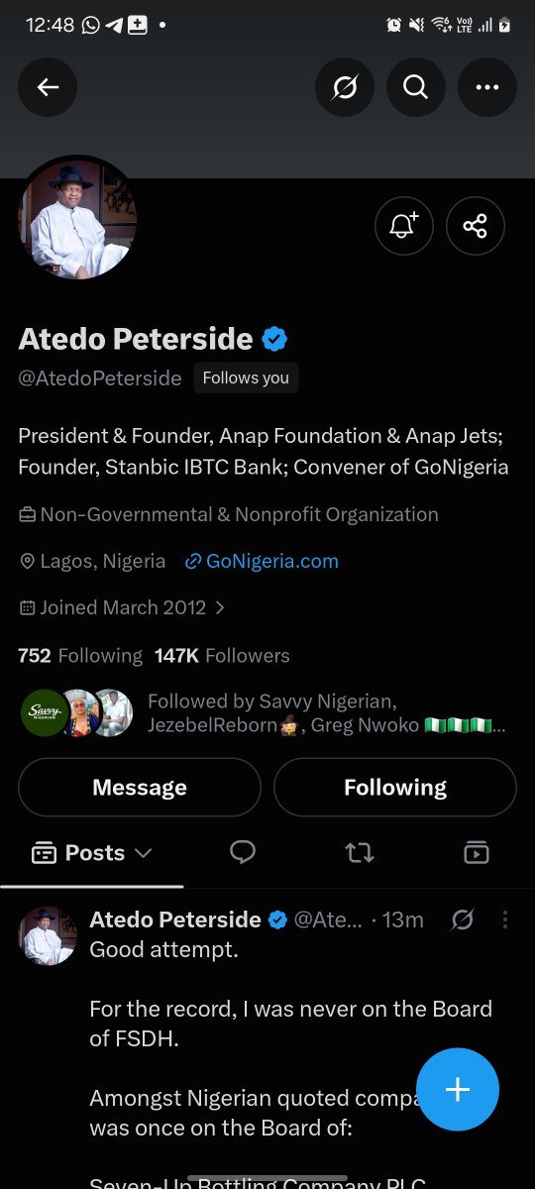Screen dimensions: 535x1189
Task: Open Grok icon on the latest post
Action: coord(462,919)
